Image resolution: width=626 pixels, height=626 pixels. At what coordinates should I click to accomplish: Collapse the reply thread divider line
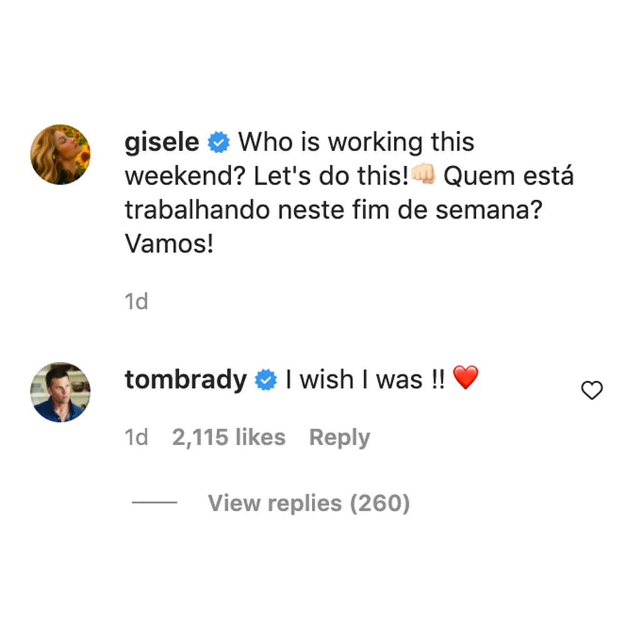pyautogui.click(x=153, y=503)
